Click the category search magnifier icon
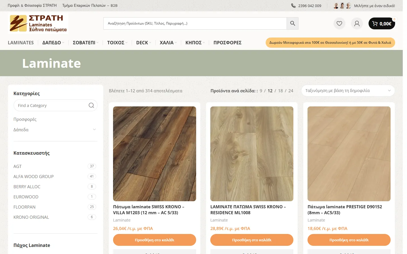The image size is (407, 254). click(91, 105)
